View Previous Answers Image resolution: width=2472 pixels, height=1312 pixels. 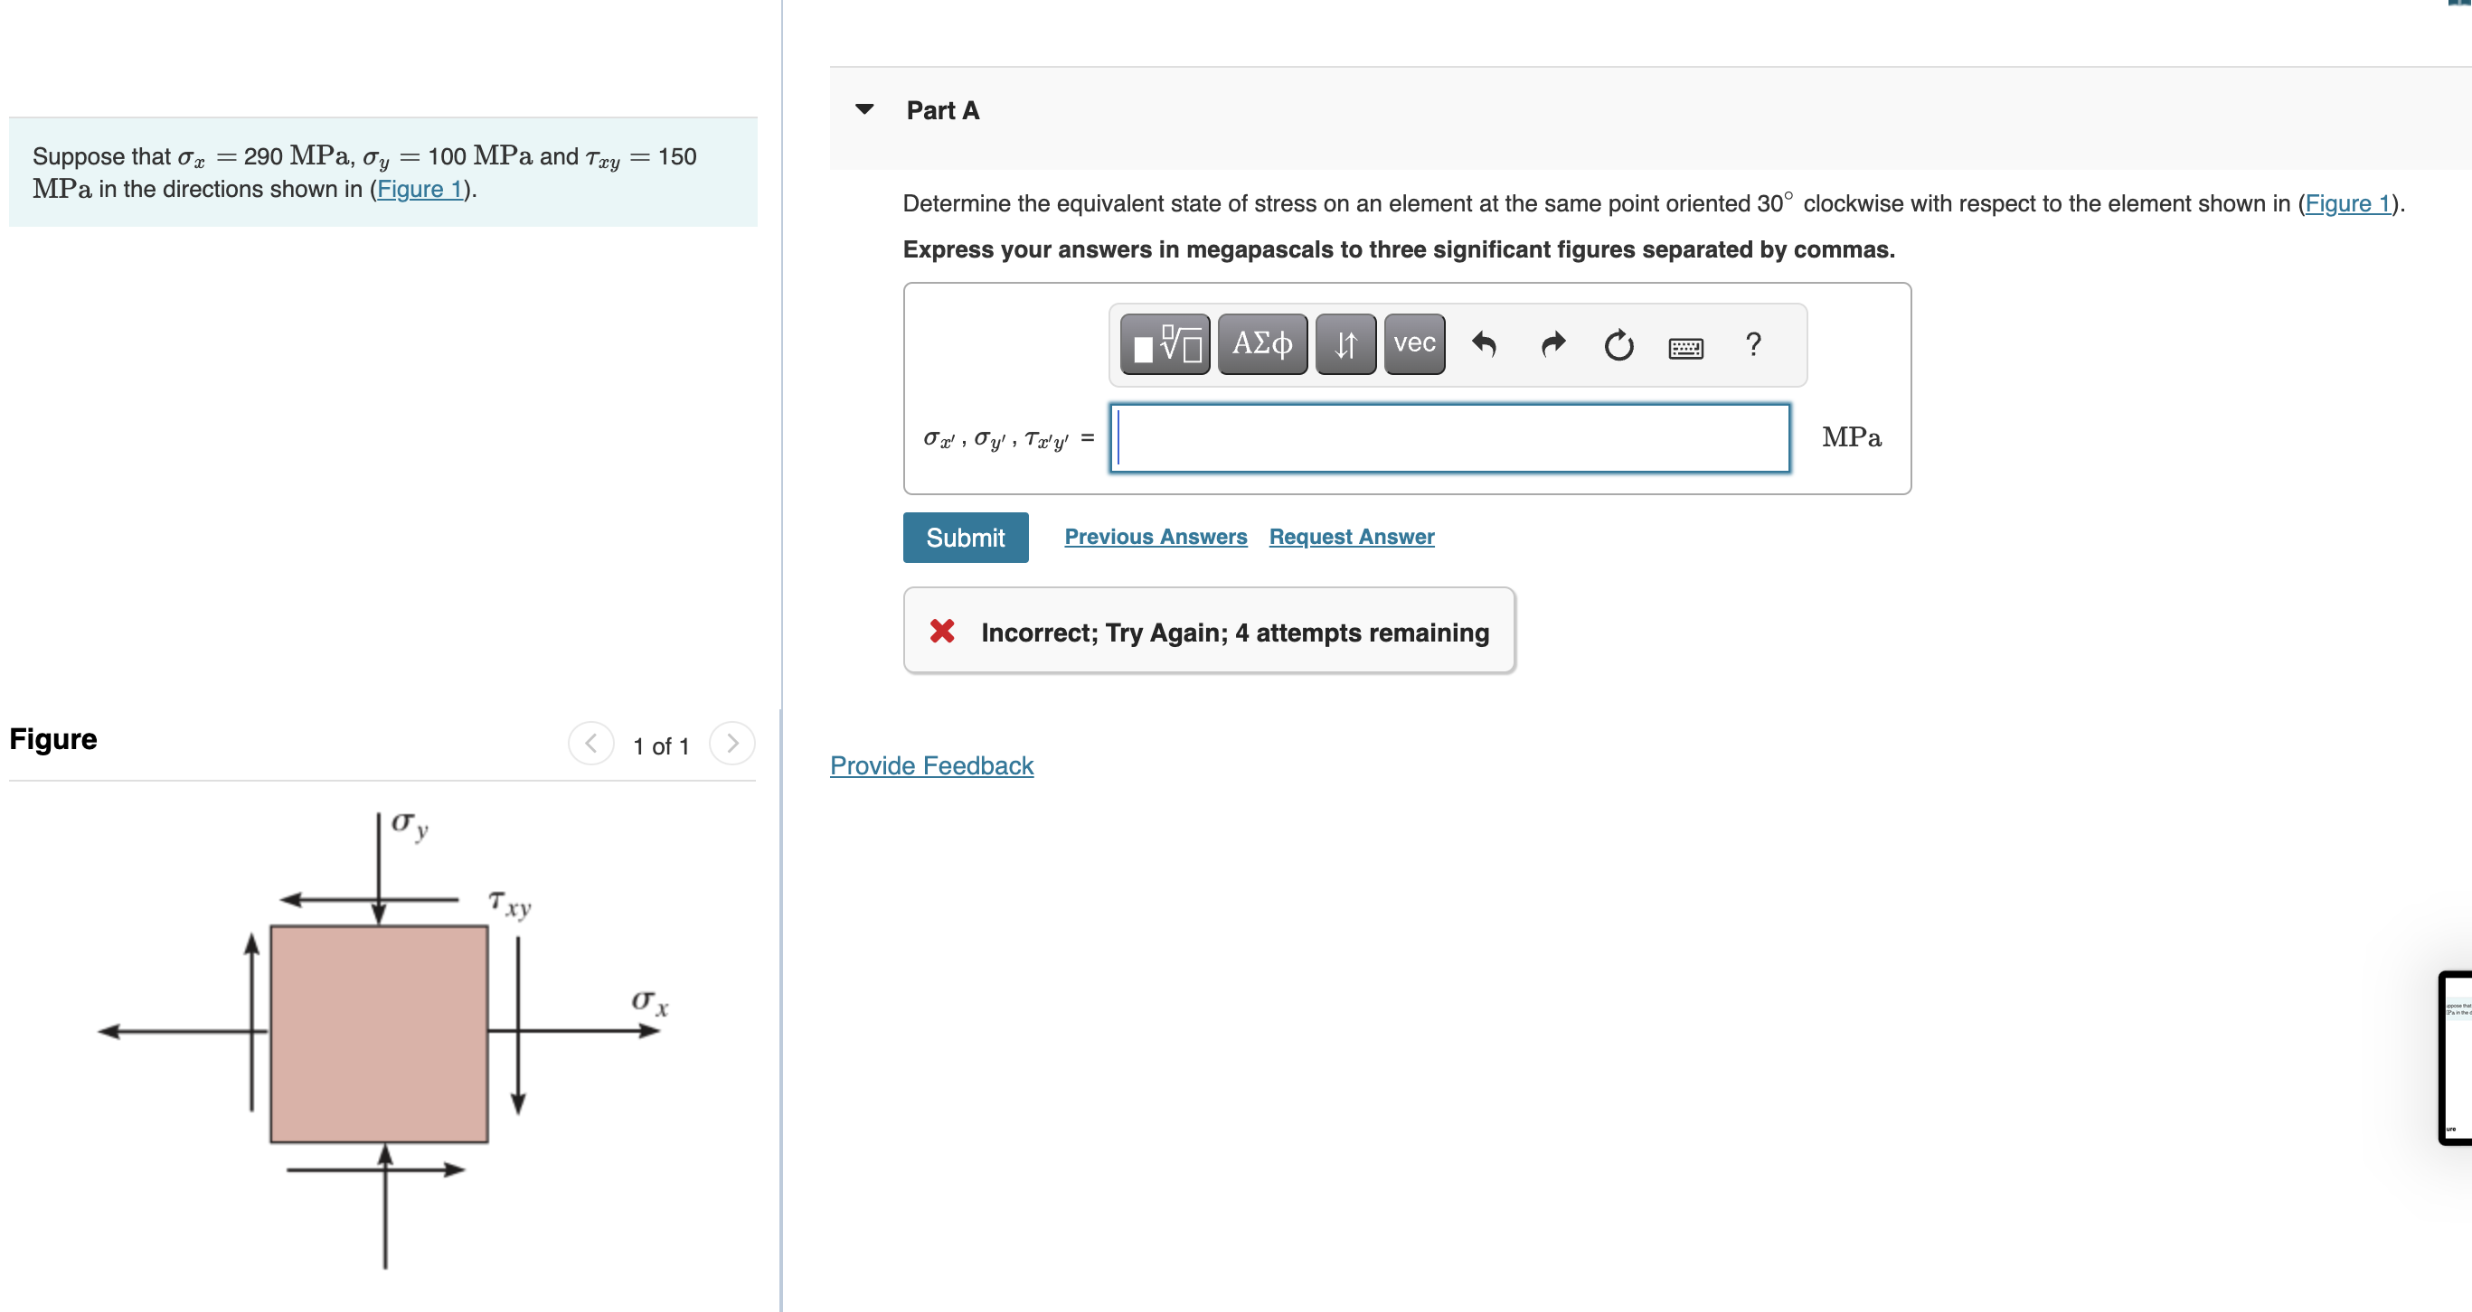1155,537
